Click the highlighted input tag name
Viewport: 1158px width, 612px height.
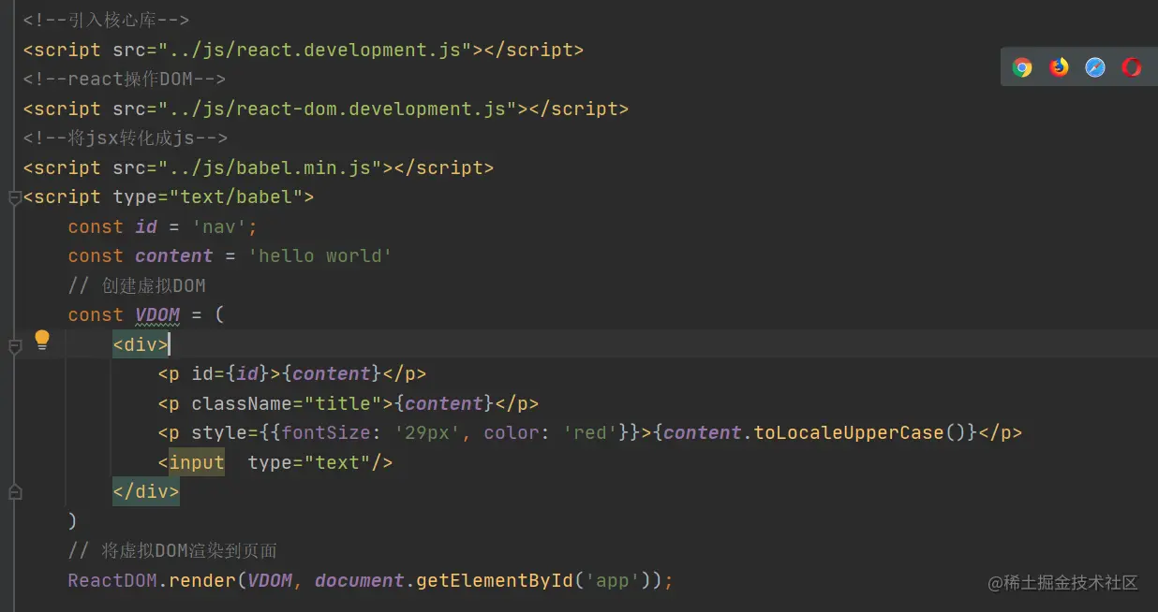(197, 462)
